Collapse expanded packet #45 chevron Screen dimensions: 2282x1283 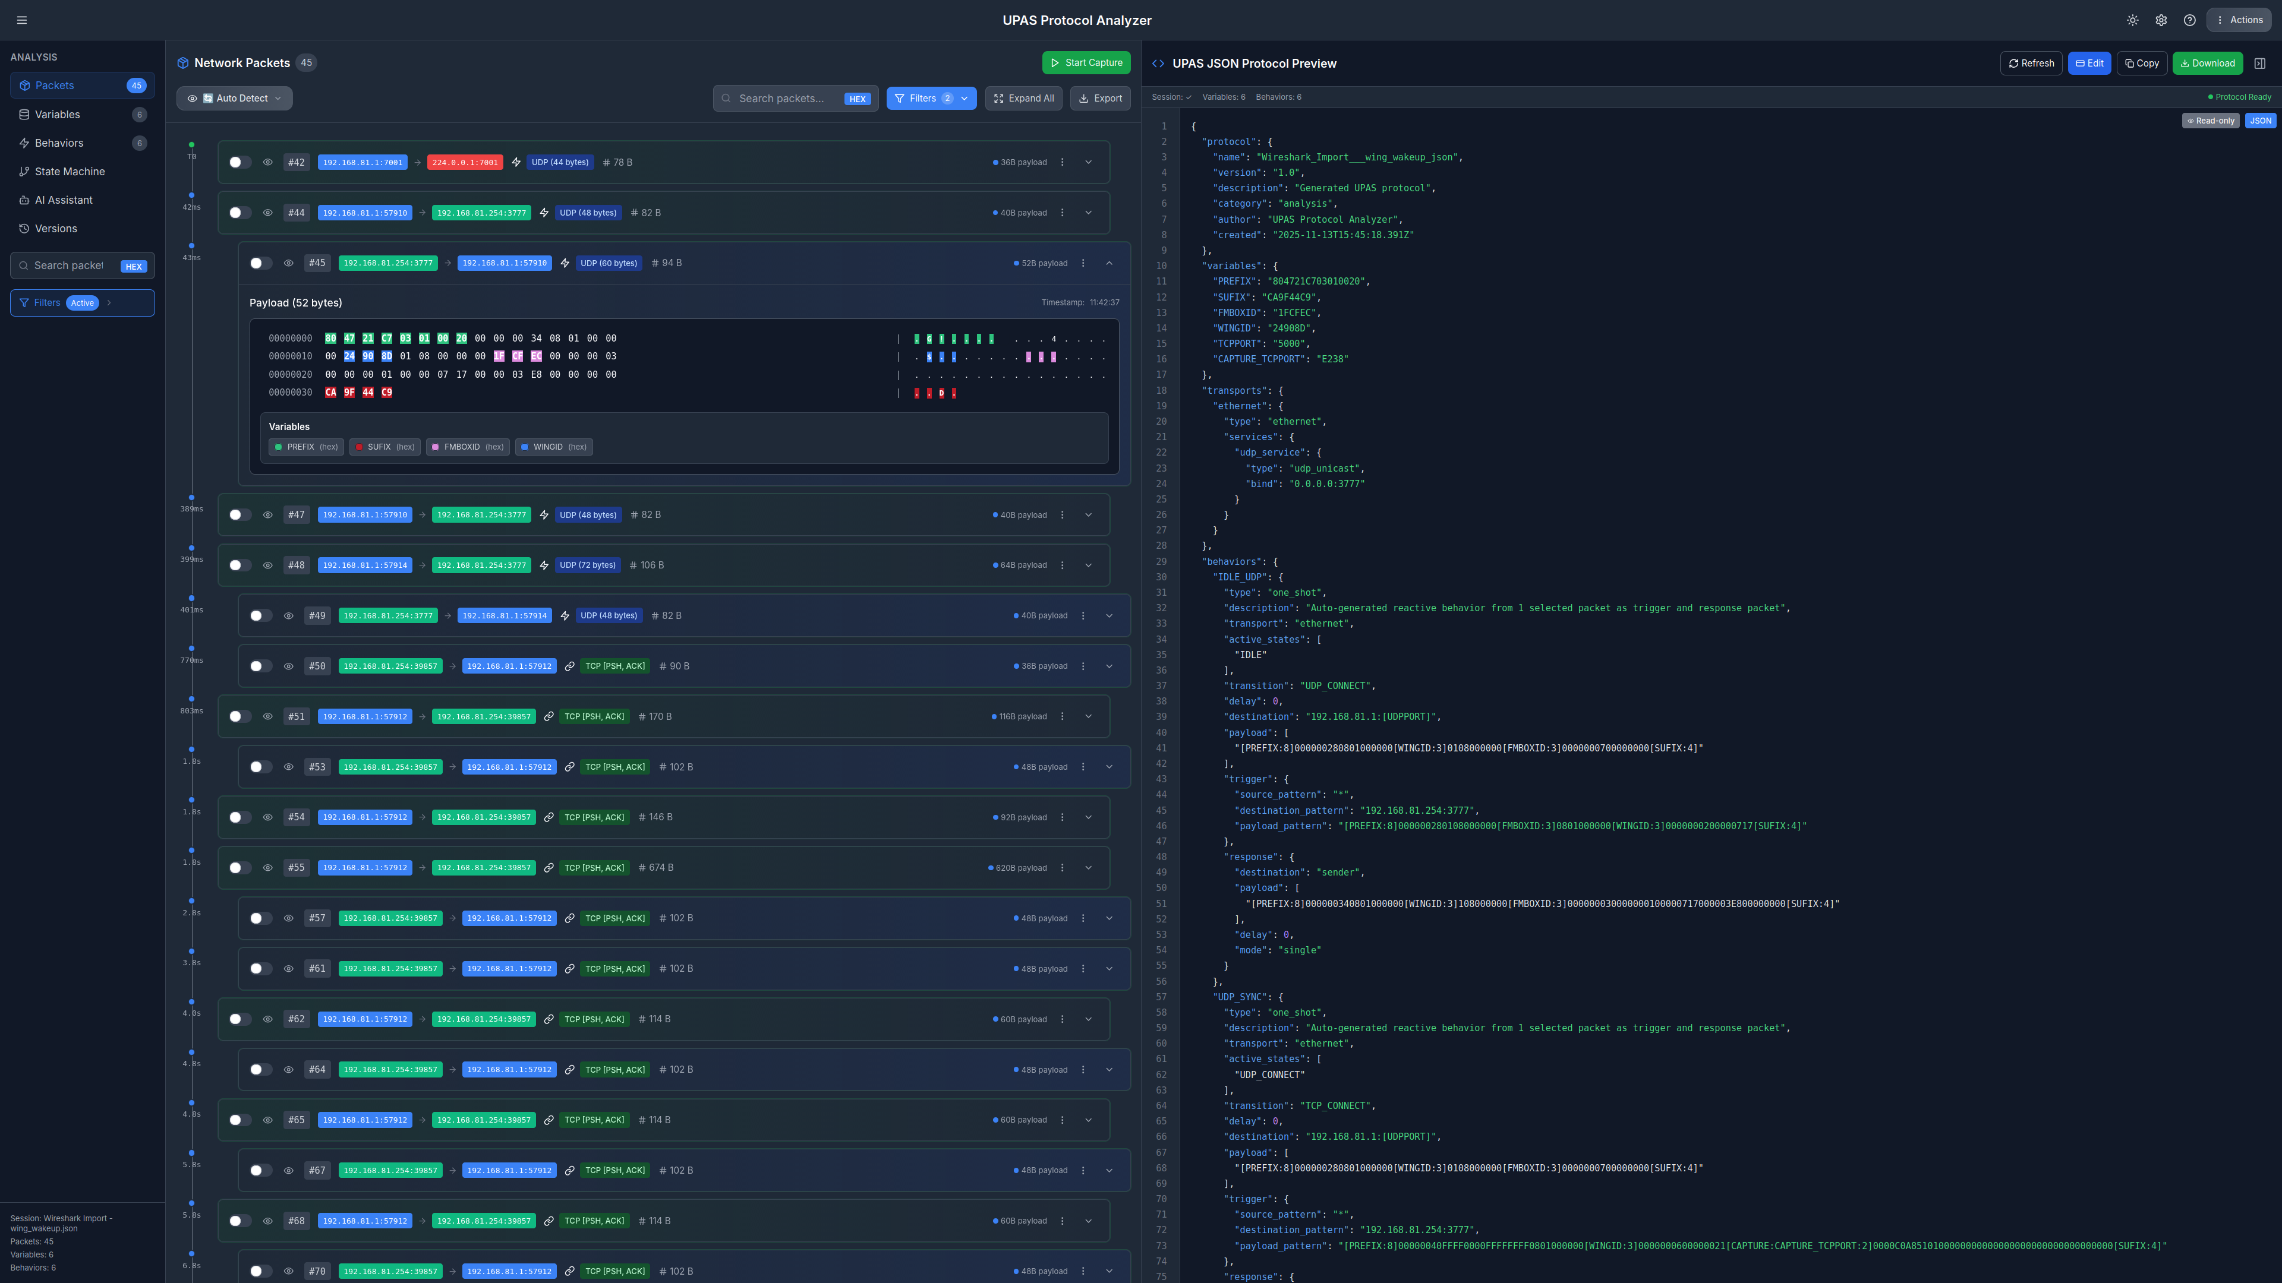point(1109,263)
